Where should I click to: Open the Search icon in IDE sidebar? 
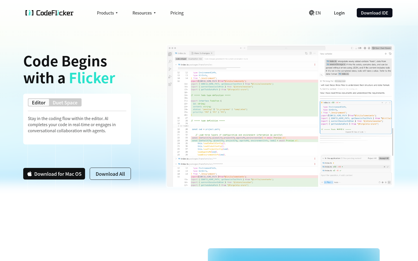[x=170, y=61]
